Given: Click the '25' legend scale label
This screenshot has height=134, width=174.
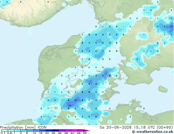Looking at the screenshot, I should point(53,133).
